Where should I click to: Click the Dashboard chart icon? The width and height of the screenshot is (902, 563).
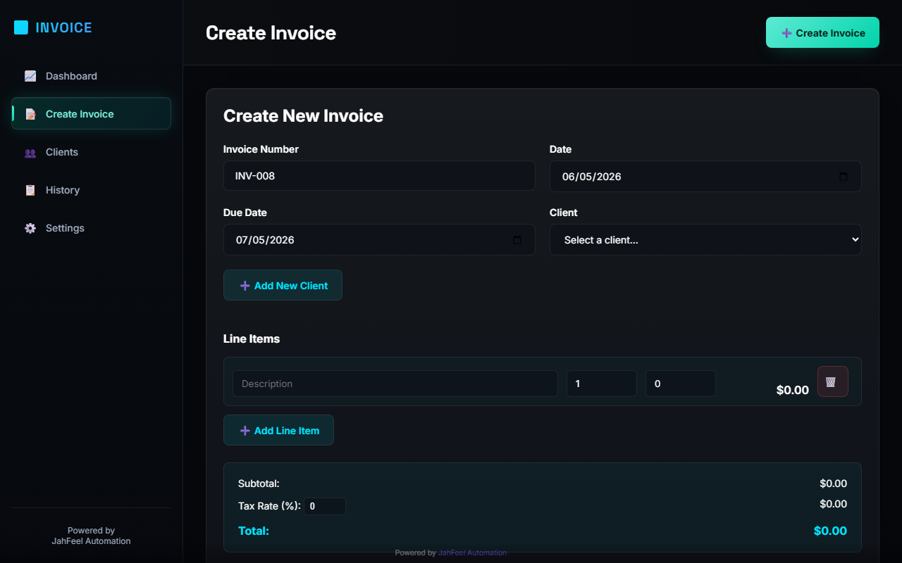click(30, 76)
